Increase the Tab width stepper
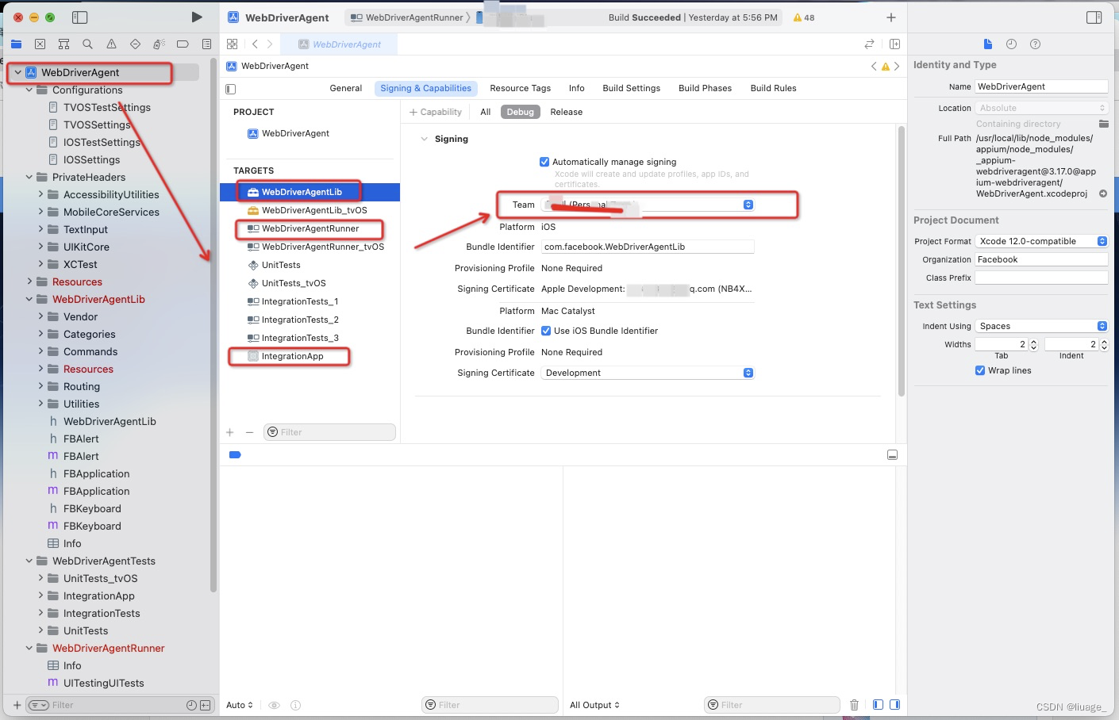Screen dimensions: 1119x720 pos(1033,342)
